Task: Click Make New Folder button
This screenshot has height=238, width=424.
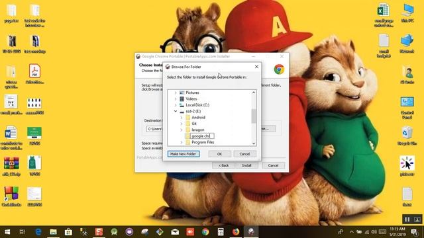Action: (184, 154)
